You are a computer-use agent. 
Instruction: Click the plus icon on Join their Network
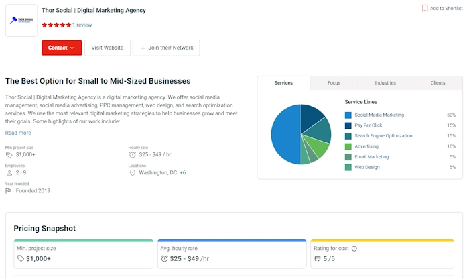143,48
